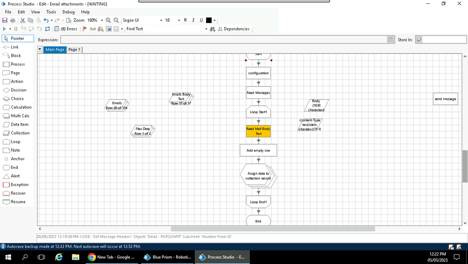Expand the zoom percentage dropdown
Viewport: 468px width, 264px height.
tap(102, 21)
